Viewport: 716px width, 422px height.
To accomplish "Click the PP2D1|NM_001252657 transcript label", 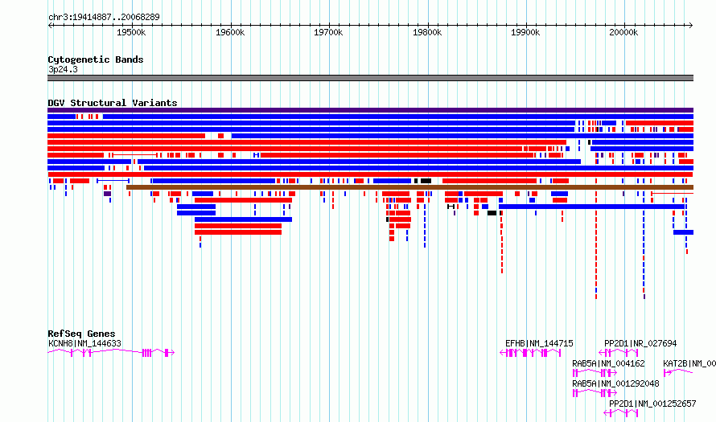I will click(x=652, y=404).
